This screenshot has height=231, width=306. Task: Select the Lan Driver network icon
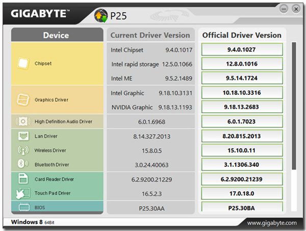23,136
